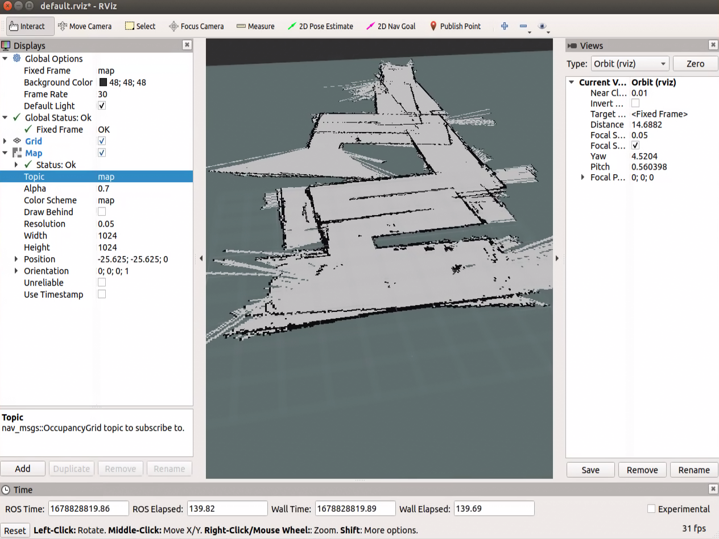Click the Add display button
The width and height of the screenshot is (719, 539).
[x=23, y=469]
